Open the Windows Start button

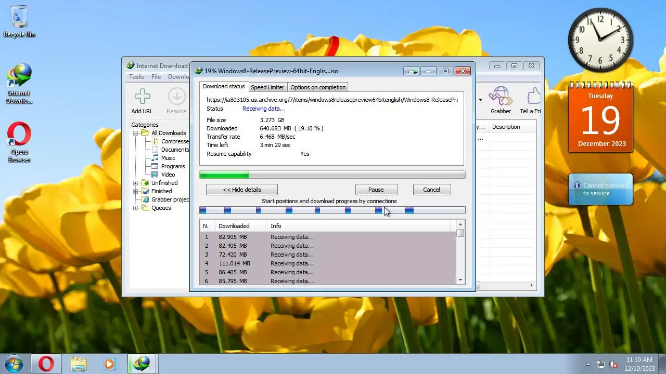14,364
